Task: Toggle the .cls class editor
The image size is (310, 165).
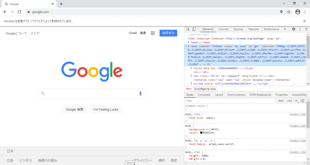Action: click(x=289, y=101)
